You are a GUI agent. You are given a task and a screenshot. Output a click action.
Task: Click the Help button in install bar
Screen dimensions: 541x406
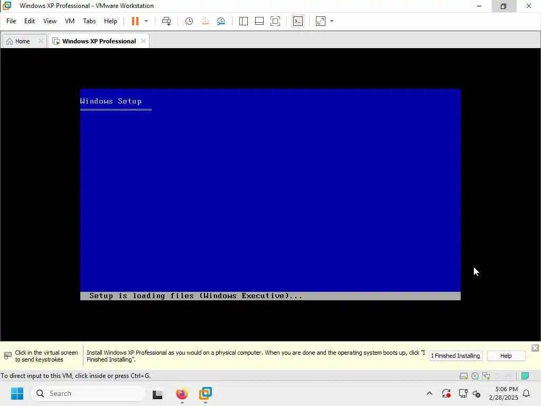pos(506,356)
